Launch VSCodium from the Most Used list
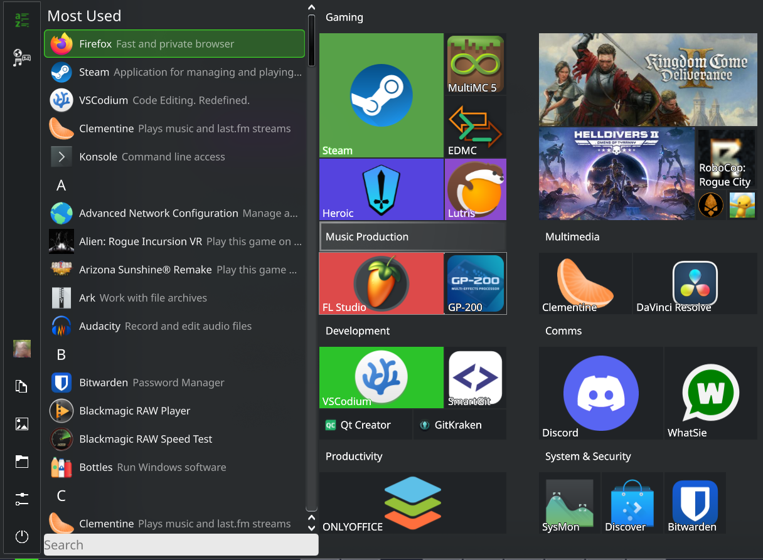The image size is (763, 560). [x=174, y=100]
